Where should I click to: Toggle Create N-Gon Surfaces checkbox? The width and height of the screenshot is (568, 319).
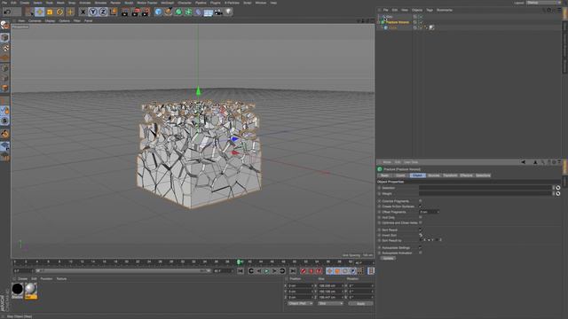[420, 206]
